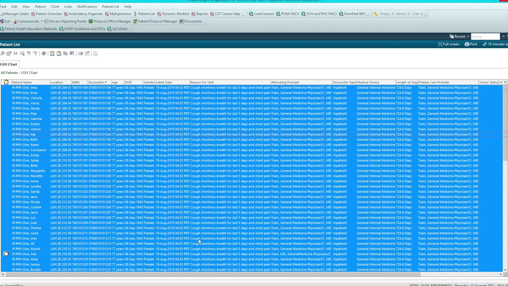Click the horizontal scrollbar right arrow
508x286 pixels.
pyautogui.click(x=500, y=274)
